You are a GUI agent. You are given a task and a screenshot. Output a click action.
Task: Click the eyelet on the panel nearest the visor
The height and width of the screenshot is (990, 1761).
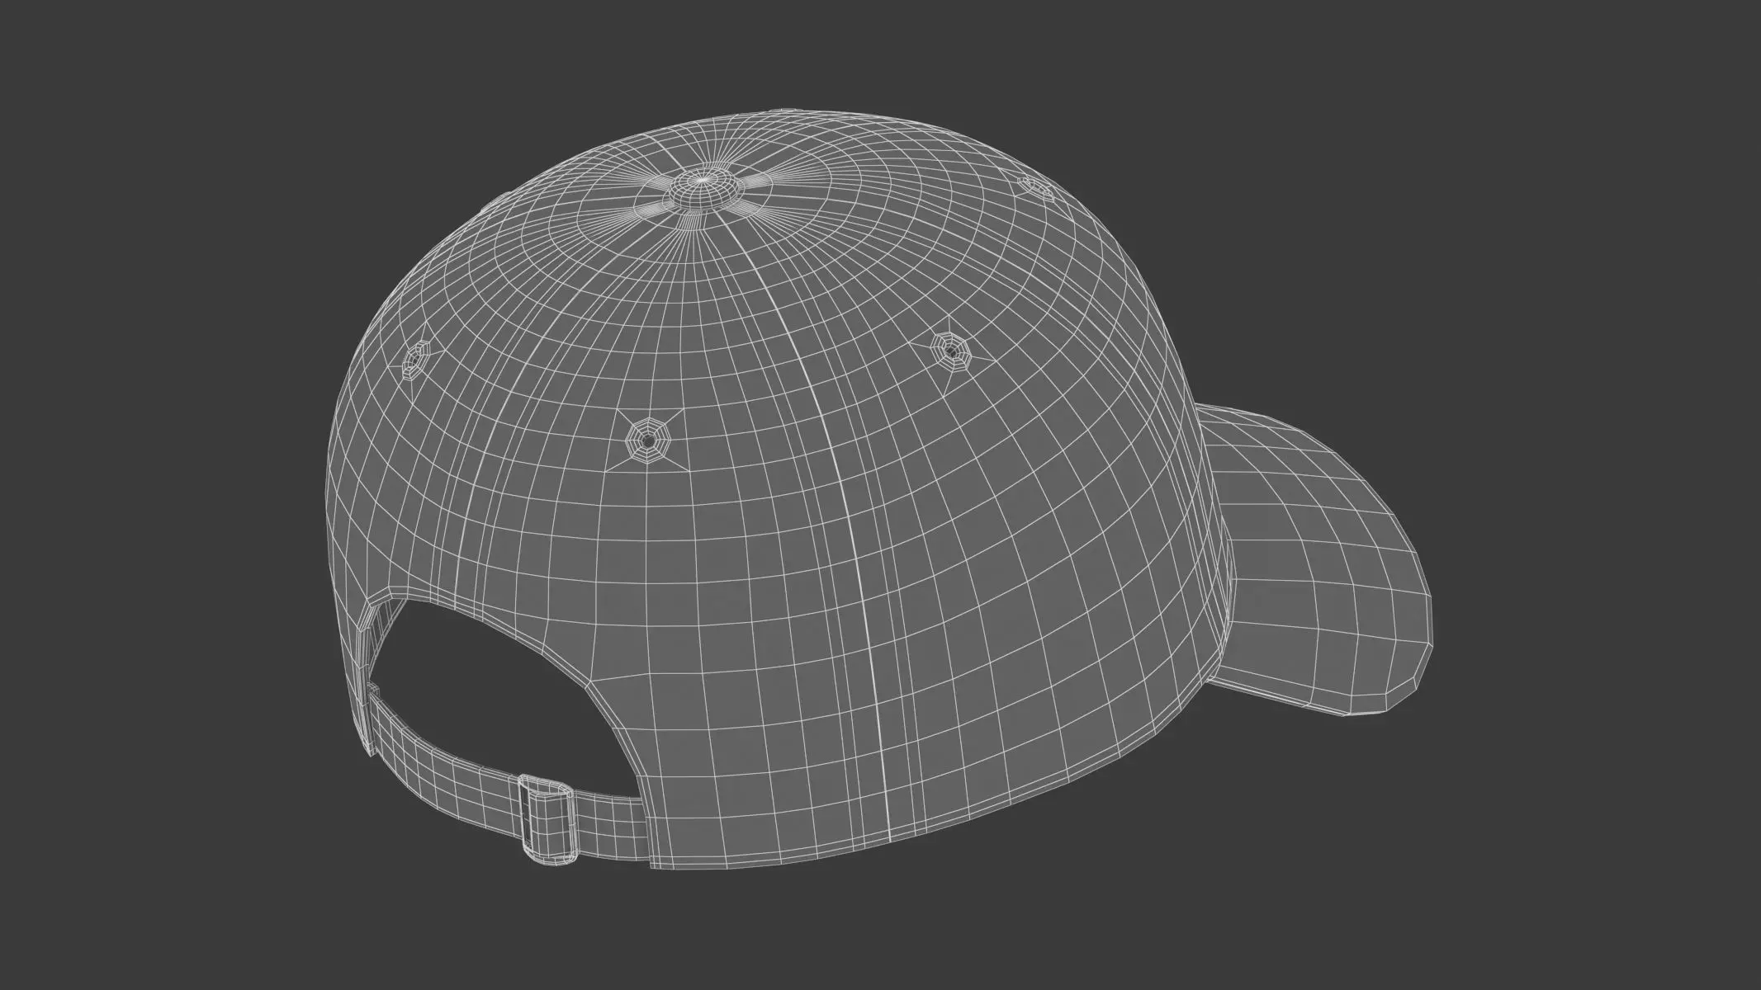pos(951,352)
